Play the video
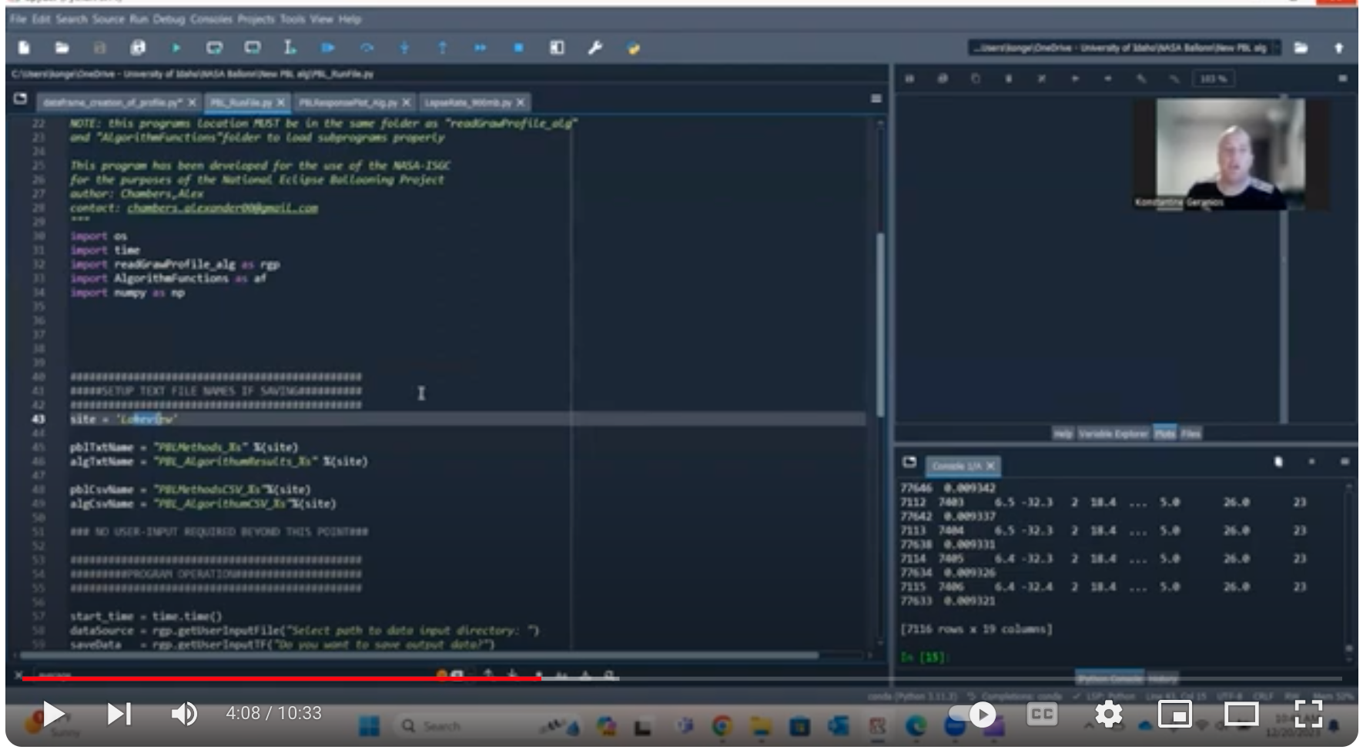 coord(52,714)
